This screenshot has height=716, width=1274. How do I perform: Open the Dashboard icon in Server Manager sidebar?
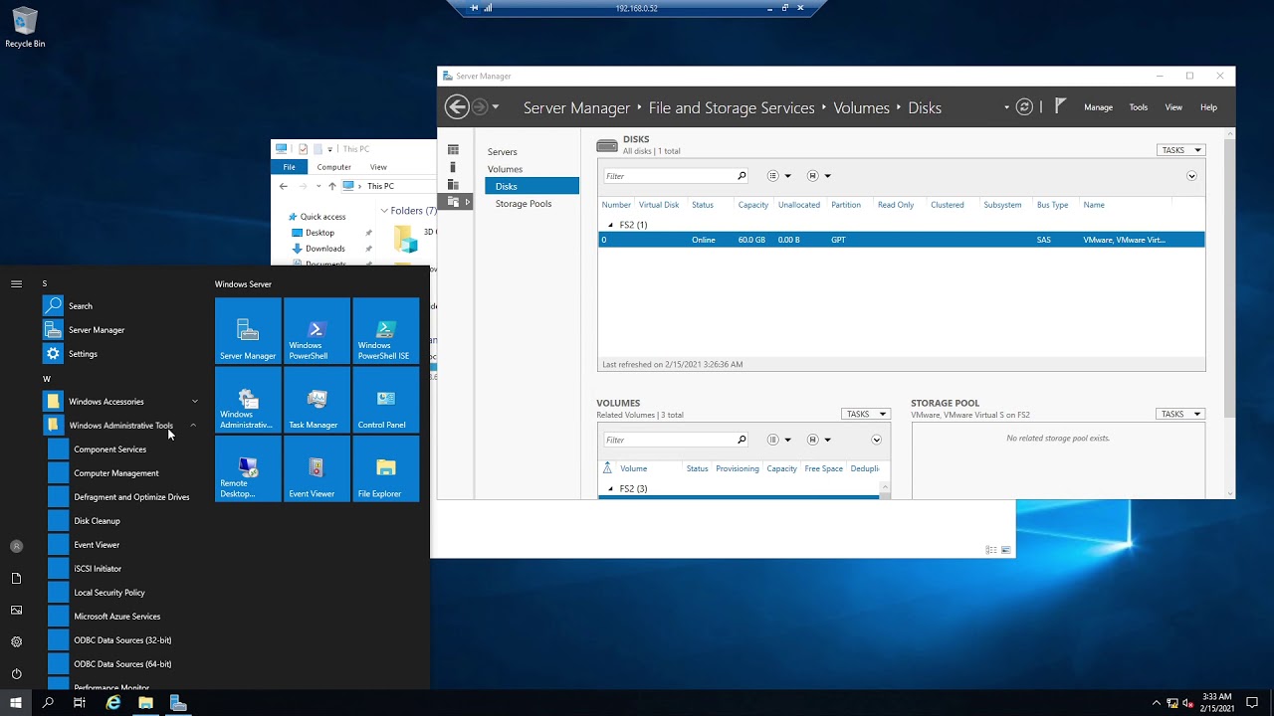tap(453, 150)
